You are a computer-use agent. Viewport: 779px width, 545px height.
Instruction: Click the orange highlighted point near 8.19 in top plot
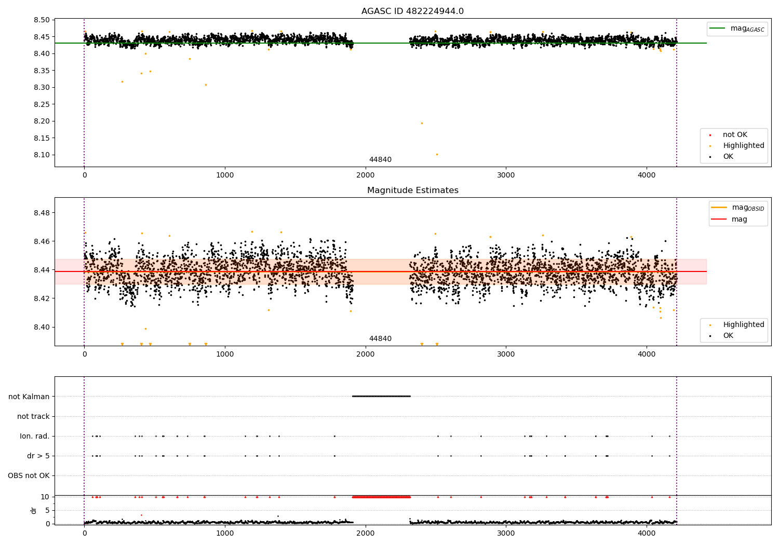pyautogui.click(x=422, y=123)
